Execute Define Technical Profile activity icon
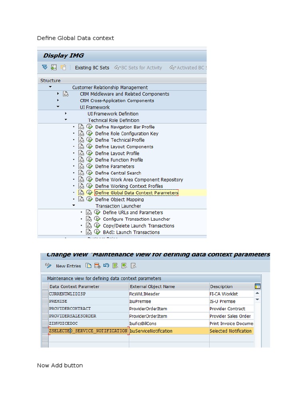 coord(90,140)
